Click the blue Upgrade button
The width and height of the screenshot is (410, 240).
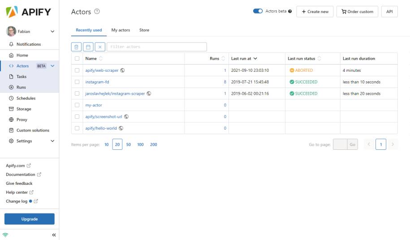coord(30,219)
